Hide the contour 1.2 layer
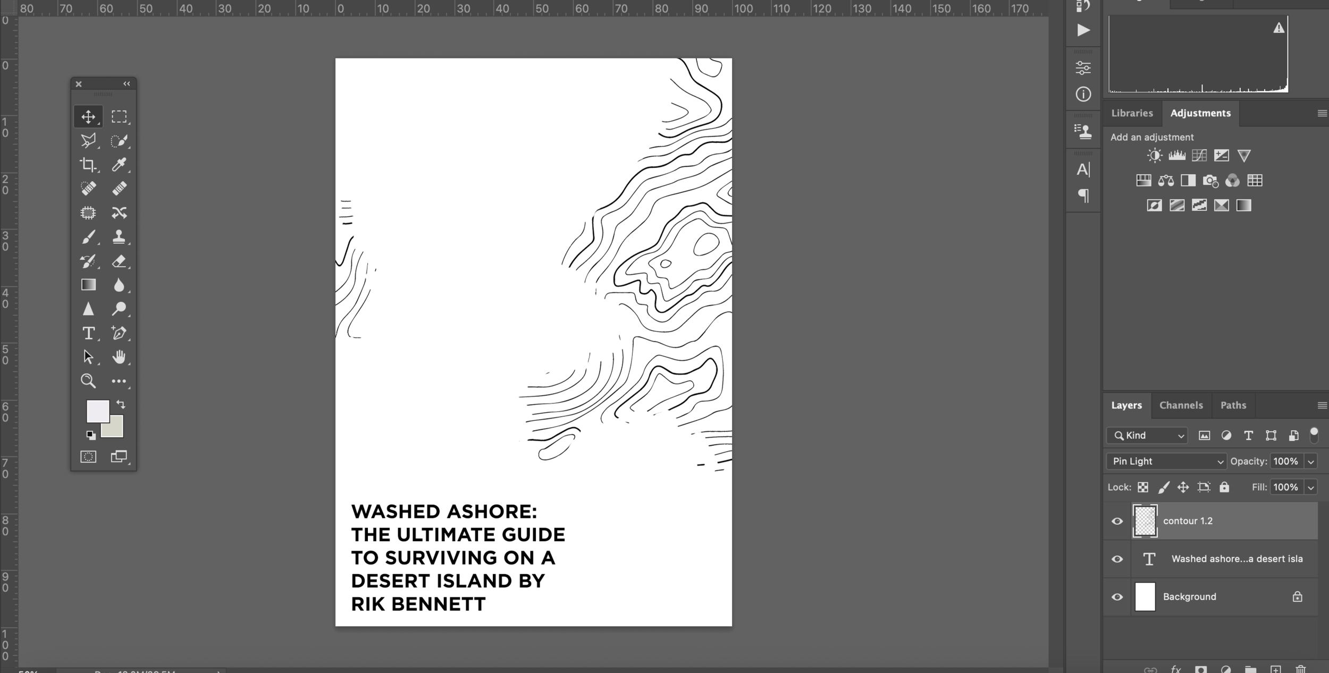The image size is (1329, 673). tap(1117, 521)
